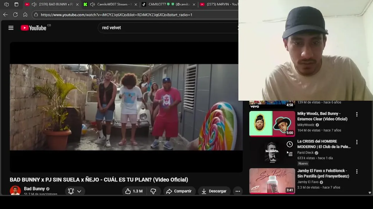This screenshot has width=373, height=209.
Task: Open the Bad Bunny channel name link
Action: tap(34, 189)
